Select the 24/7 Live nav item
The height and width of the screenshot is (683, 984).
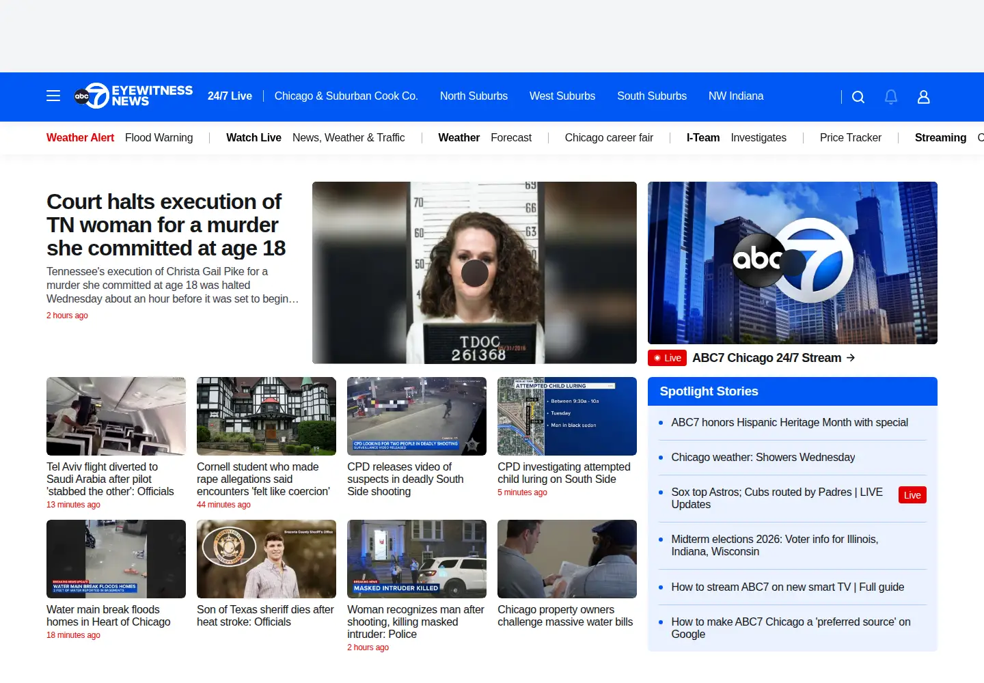pos(230,96)
